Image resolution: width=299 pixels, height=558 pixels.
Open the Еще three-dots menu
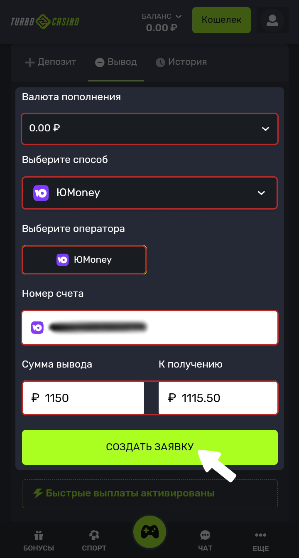pyautogui.click(x=260, y=535)
